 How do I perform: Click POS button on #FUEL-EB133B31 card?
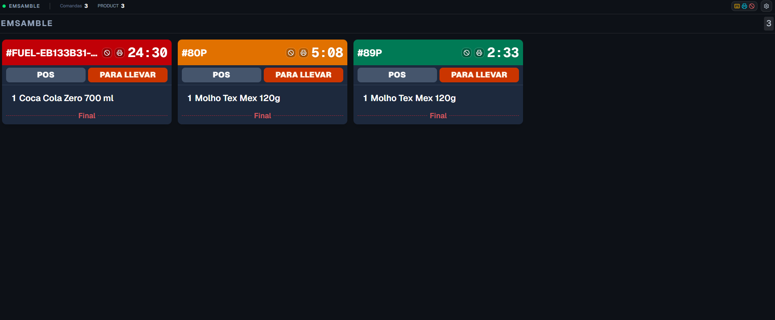46,75
